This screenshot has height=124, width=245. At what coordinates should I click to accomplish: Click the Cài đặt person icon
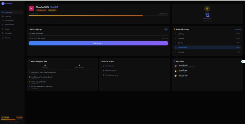(x=3, y=29)
